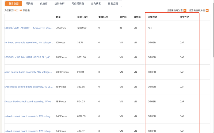Open the 4V control board link with amount 504.23
This screenshot has width=214, height=133.
(29, 102)
